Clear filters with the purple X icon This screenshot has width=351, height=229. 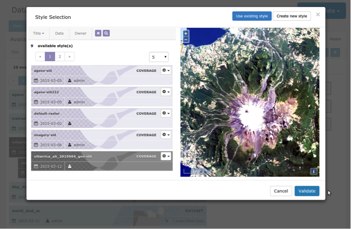pos(98,33)
